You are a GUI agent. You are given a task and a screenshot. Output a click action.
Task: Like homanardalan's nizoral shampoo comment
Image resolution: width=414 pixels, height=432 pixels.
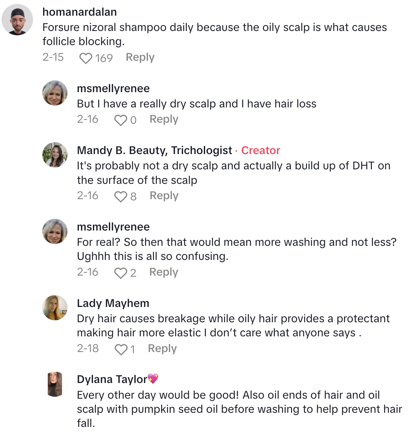(x=85, y=58)
